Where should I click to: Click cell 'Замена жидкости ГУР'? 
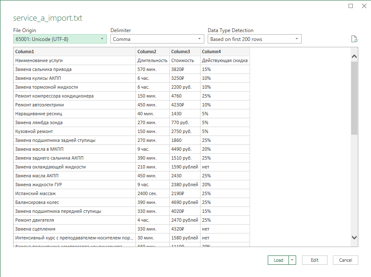pos(74,185)
